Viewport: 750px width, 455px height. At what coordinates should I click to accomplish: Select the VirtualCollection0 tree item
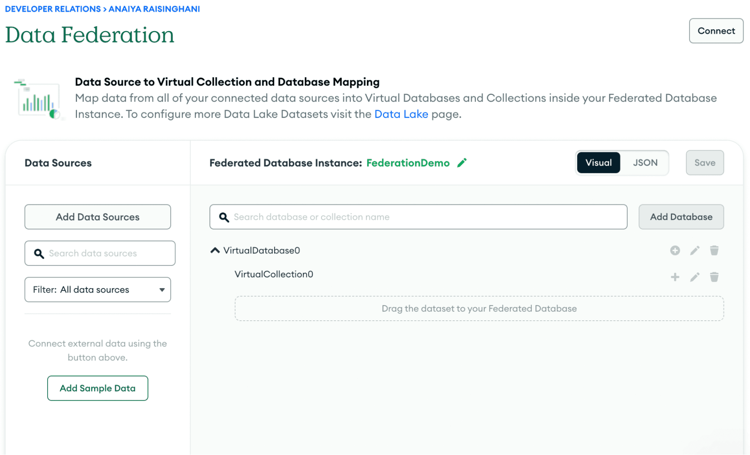[x=274, y=274]
